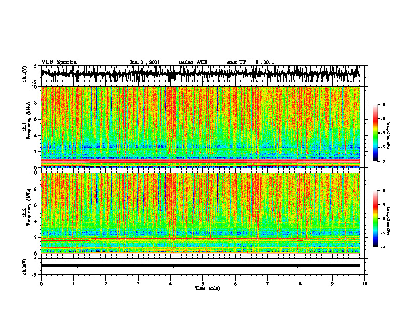
Task: Click the "1" time axis tick label
Action: [73, 284]
